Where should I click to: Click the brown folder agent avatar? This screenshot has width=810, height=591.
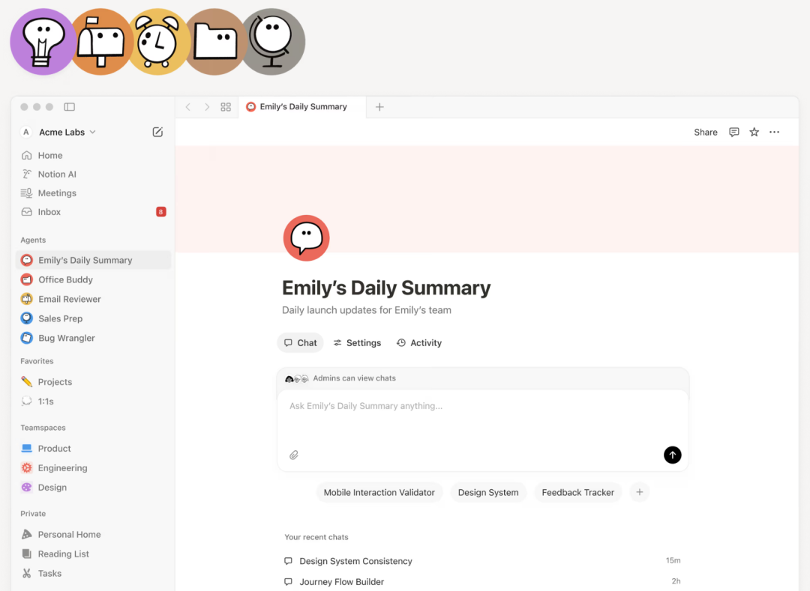coord(215,42)
